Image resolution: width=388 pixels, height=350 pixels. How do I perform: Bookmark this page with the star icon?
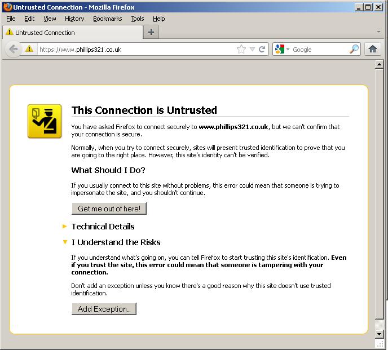[241, 49]
